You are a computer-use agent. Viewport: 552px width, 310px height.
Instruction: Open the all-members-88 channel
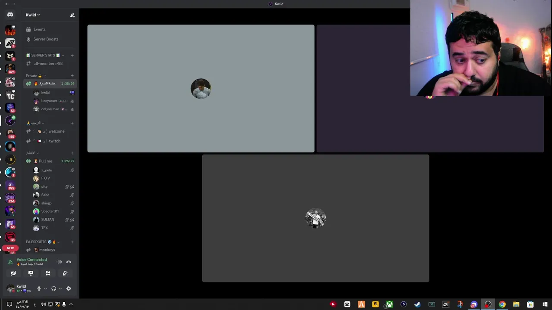(x=50, y=64)
